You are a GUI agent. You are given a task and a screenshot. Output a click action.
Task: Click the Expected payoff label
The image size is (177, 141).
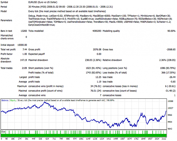[37, 54]
